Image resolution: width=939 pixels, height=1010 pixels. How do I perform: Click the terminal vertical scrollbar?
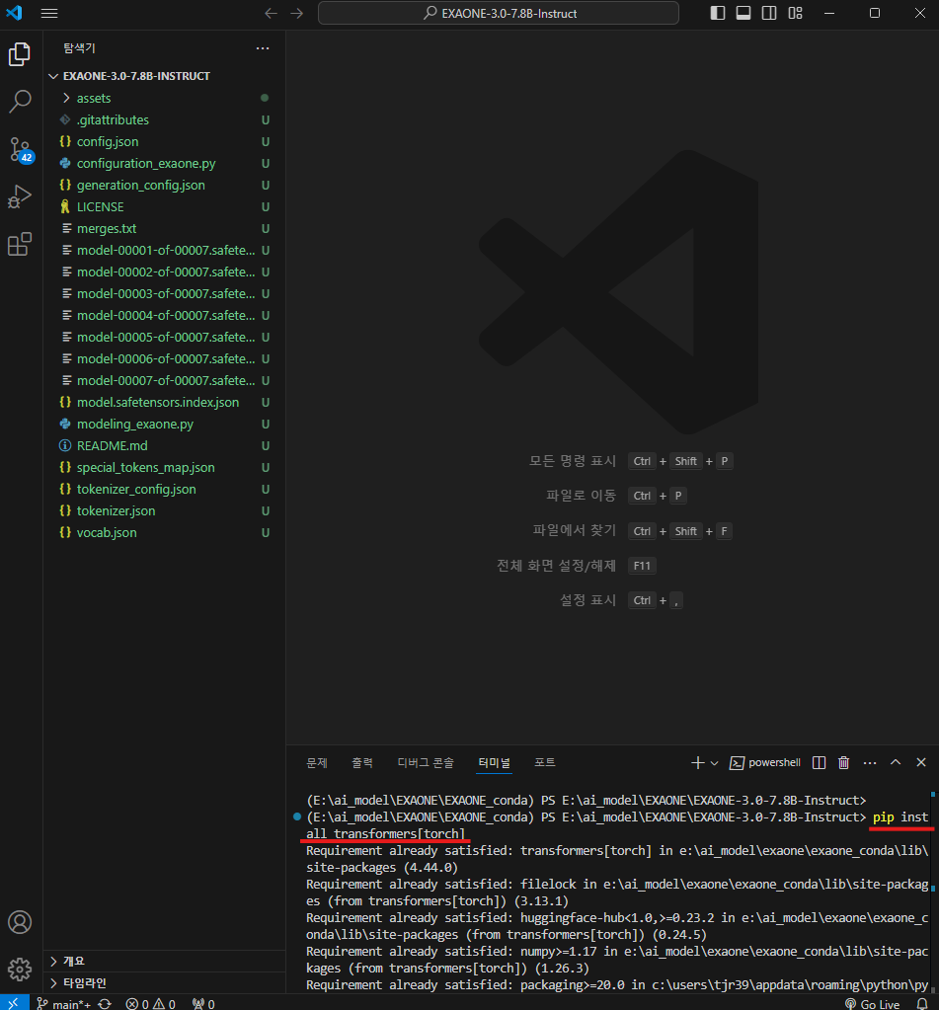[933, 893]
